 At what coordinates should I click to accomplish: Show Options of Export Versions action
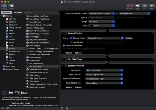[78, 87]
